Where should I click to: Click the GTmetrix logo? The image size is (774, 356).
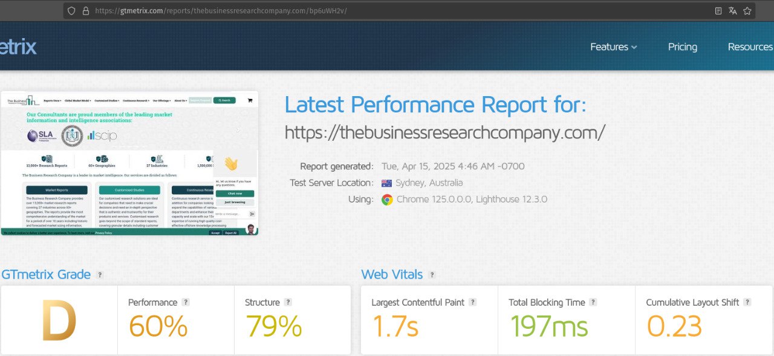(18, 47)
